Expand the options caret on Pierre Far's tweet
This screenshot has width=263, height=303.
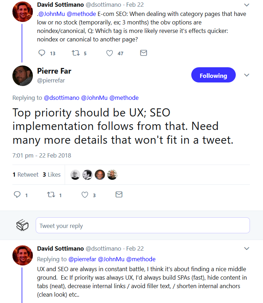[246, 75]
